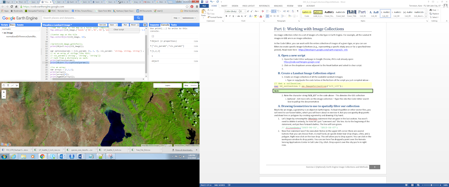Clear all formatting in Word
Image resolution: width=449 pixels, height=187 pixels.
(x=263, y=11)
